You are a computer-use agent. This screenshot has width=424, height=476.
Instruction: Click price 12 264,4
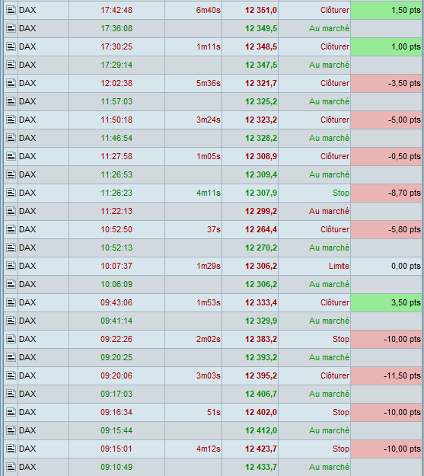(261, 229)
